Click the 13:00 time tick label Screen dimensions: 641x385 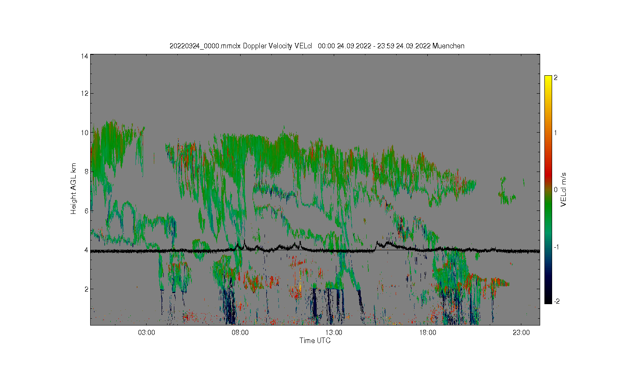[x=334, y=333]
